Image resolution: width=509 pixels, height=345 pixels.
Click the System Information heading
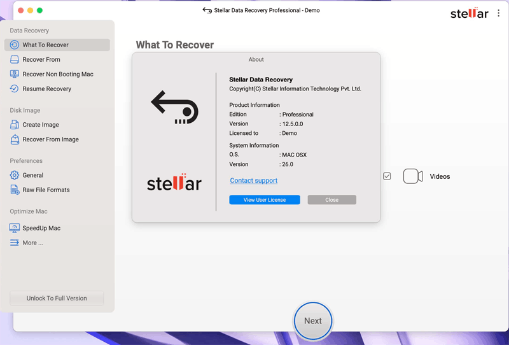[254, 145]
